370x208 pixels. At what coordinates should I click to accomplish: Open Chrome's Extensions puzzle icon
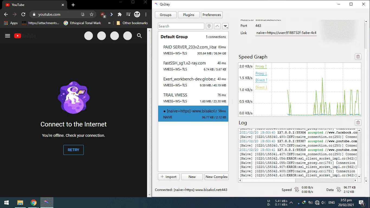[x=119, y=14]
